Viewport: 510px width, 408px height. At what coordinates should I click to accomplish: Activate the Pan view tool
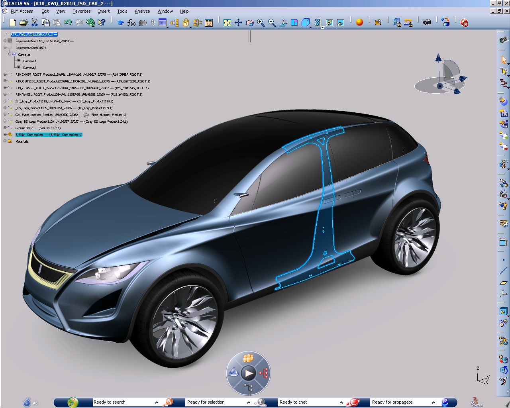(238, 23)
